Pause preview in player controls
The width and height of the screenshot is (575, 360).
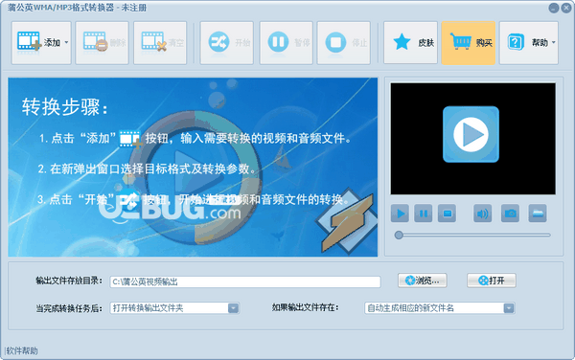(424, 214)
